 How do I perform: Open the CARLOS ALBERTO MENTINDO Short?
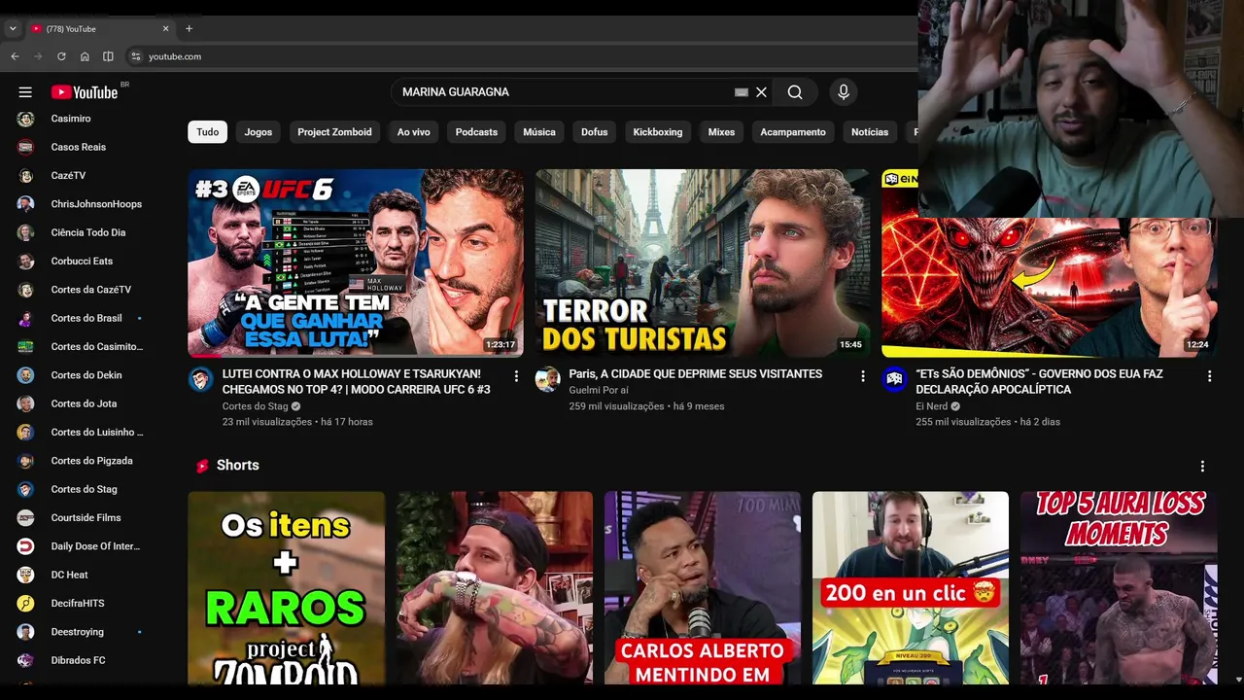(703, 588)
